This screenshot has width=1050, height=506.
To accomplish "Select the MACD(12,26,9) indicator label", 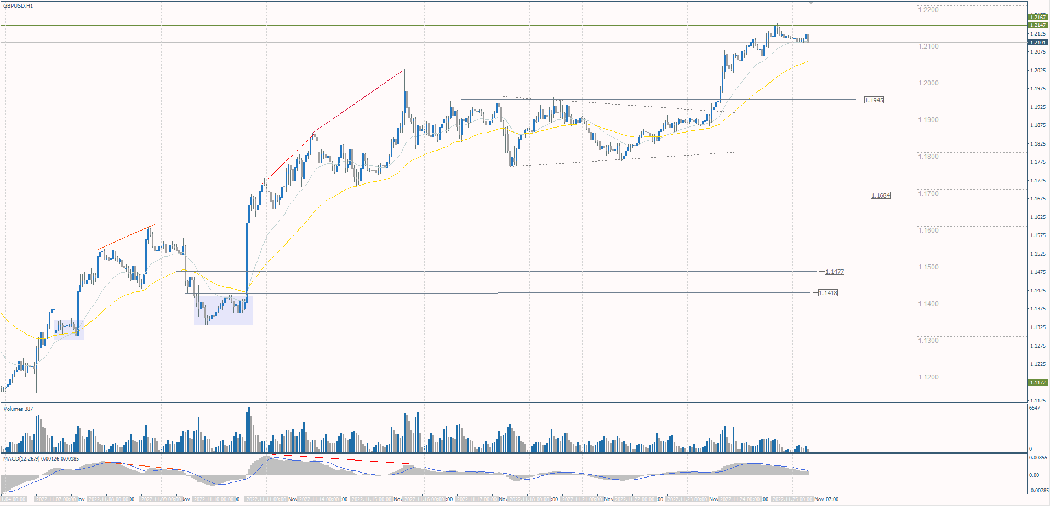I will tap(41, 458).
